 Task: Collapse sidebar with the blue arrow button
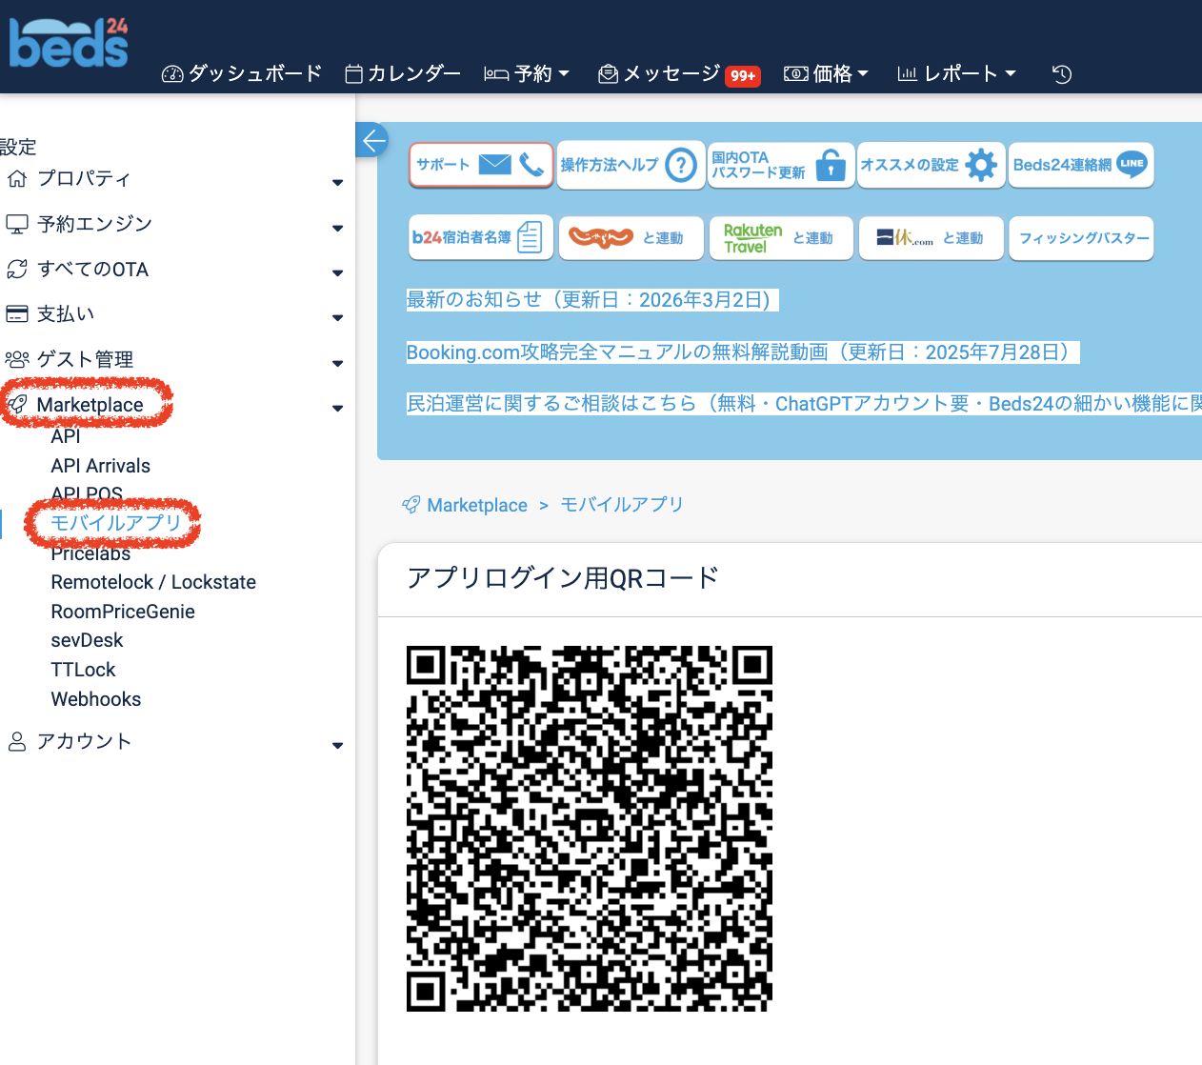coord(372,141)
